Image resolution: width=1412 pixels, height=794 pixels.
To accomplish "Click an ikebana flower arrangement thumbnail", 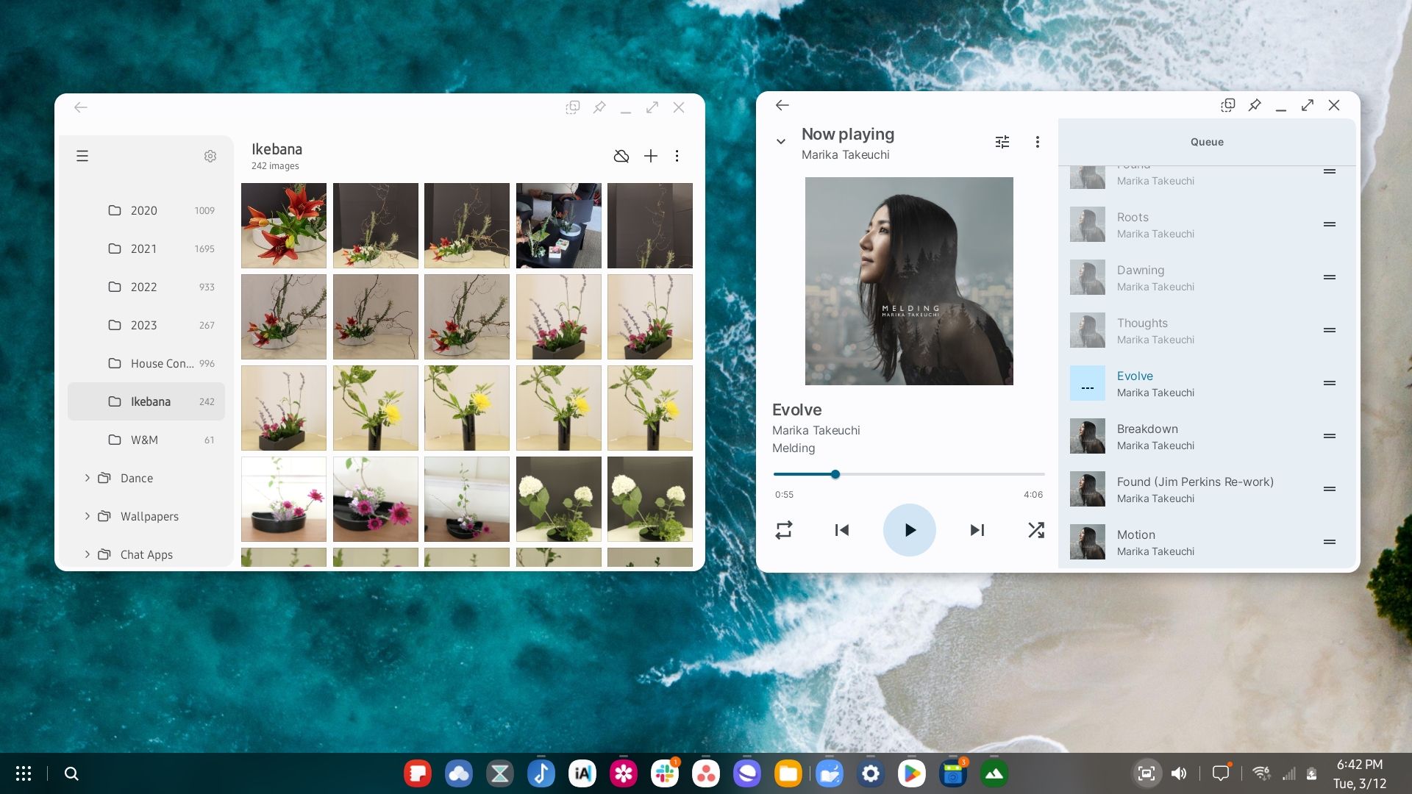I will (284, 226).
